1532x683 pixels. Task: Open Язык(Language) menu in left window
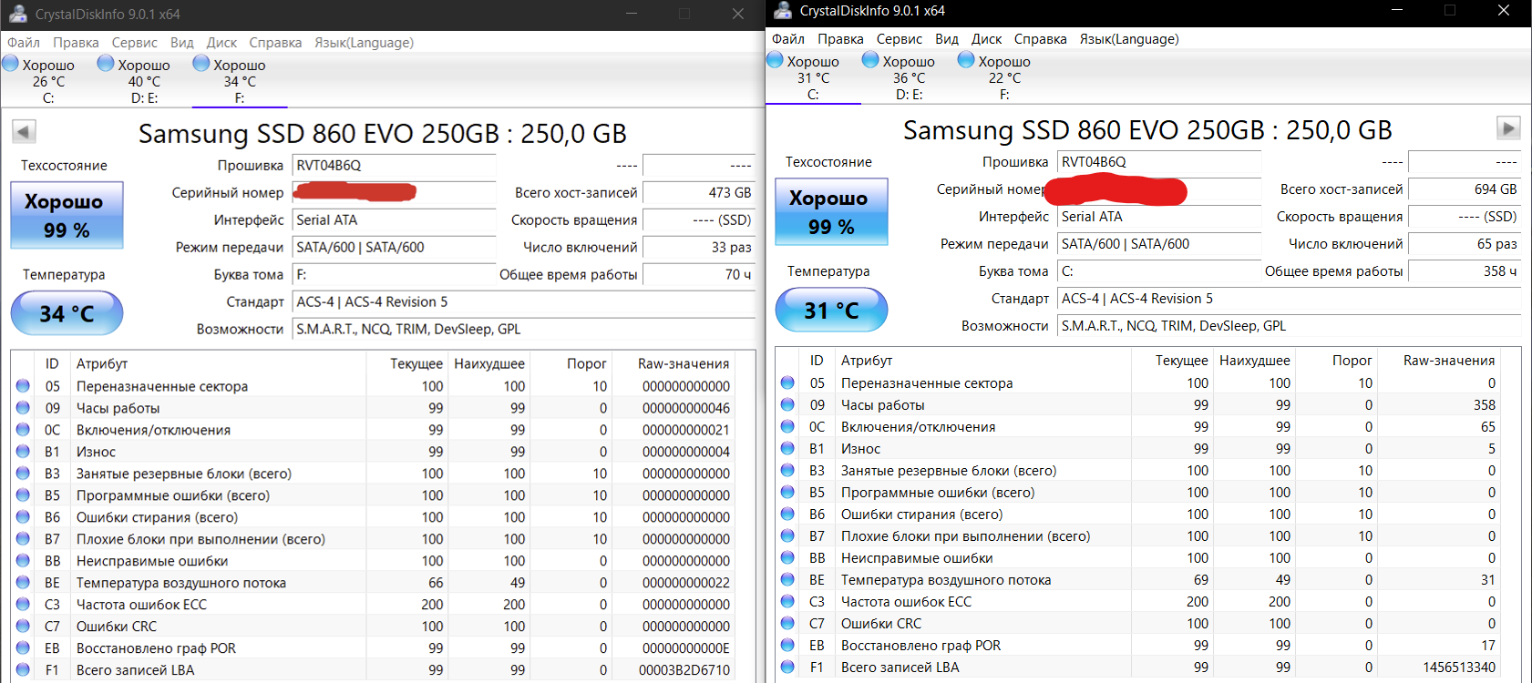[x=364, y=43]
